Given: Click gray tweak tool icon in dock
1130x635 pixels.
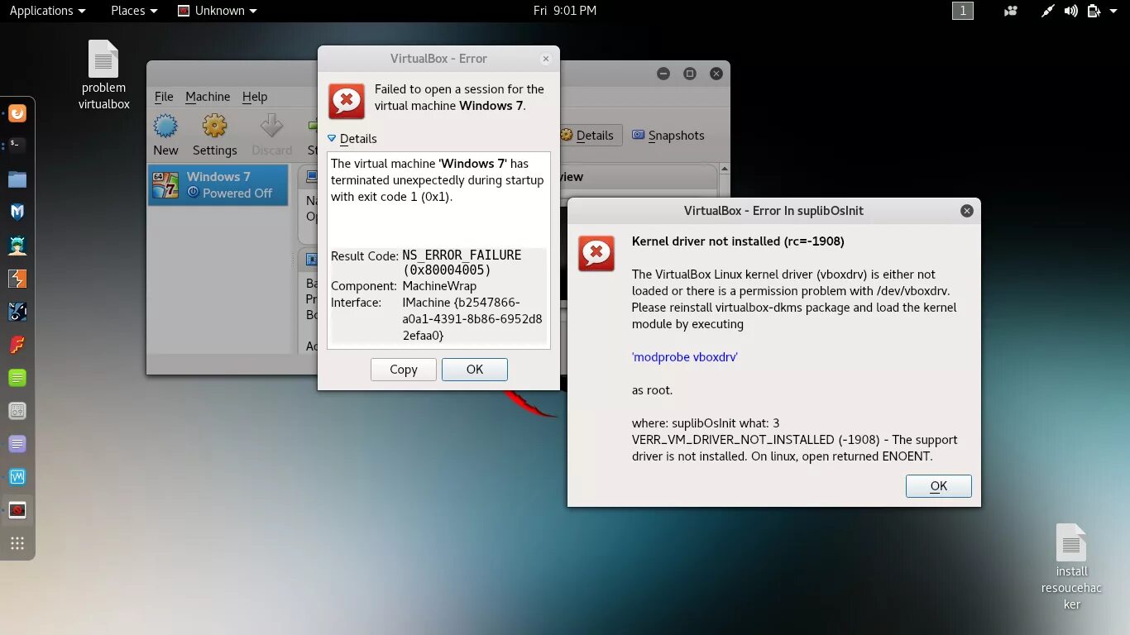Looking at the screenshot, I should pyautogui.click(x=17, y=411).
